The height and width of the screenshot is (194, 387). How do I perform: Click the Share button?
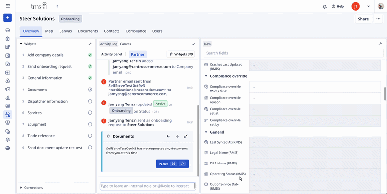tap(363, 19)
